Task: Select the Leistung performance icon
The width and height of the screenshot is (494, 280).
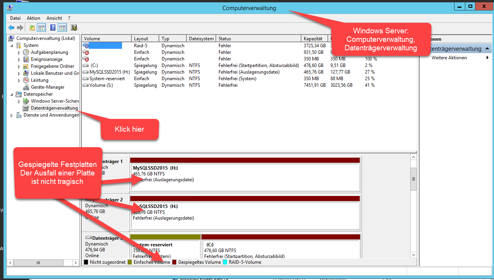Action: (26, 80)
